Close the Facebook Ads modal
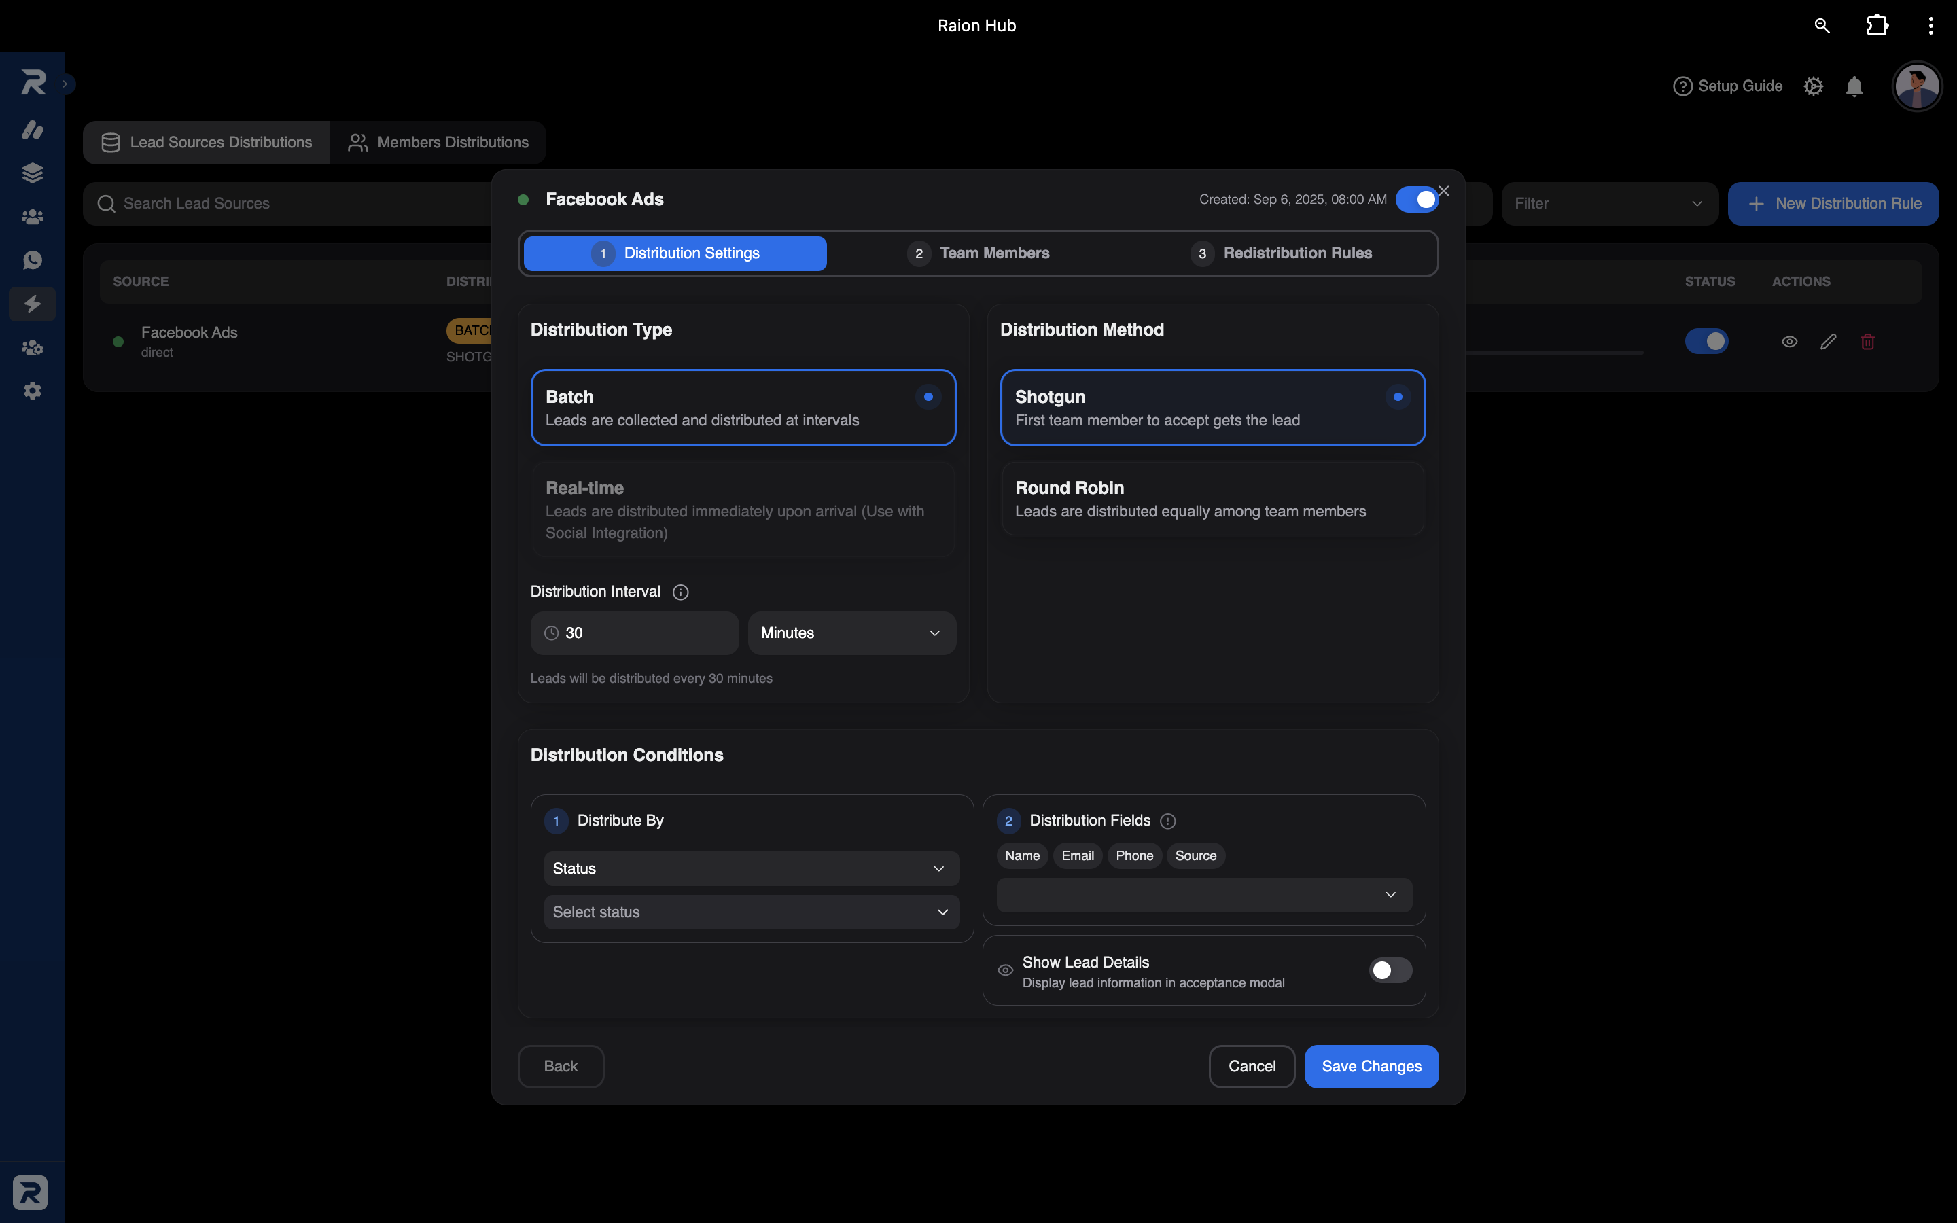Image resolution: width=1957 pixels, height=1223 pixels. coord(1443,191)
